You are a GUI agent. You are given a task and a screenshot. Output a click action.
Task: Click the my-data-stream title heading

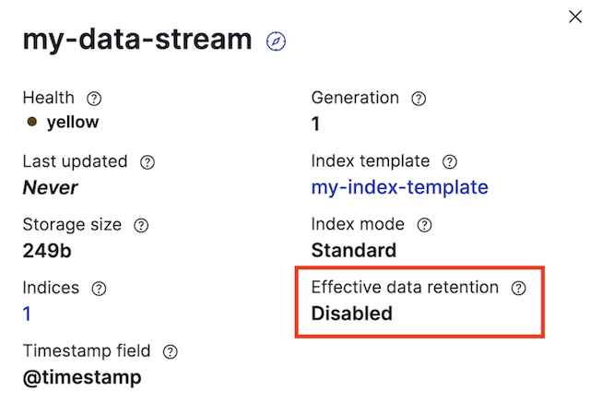coord(137,40)
